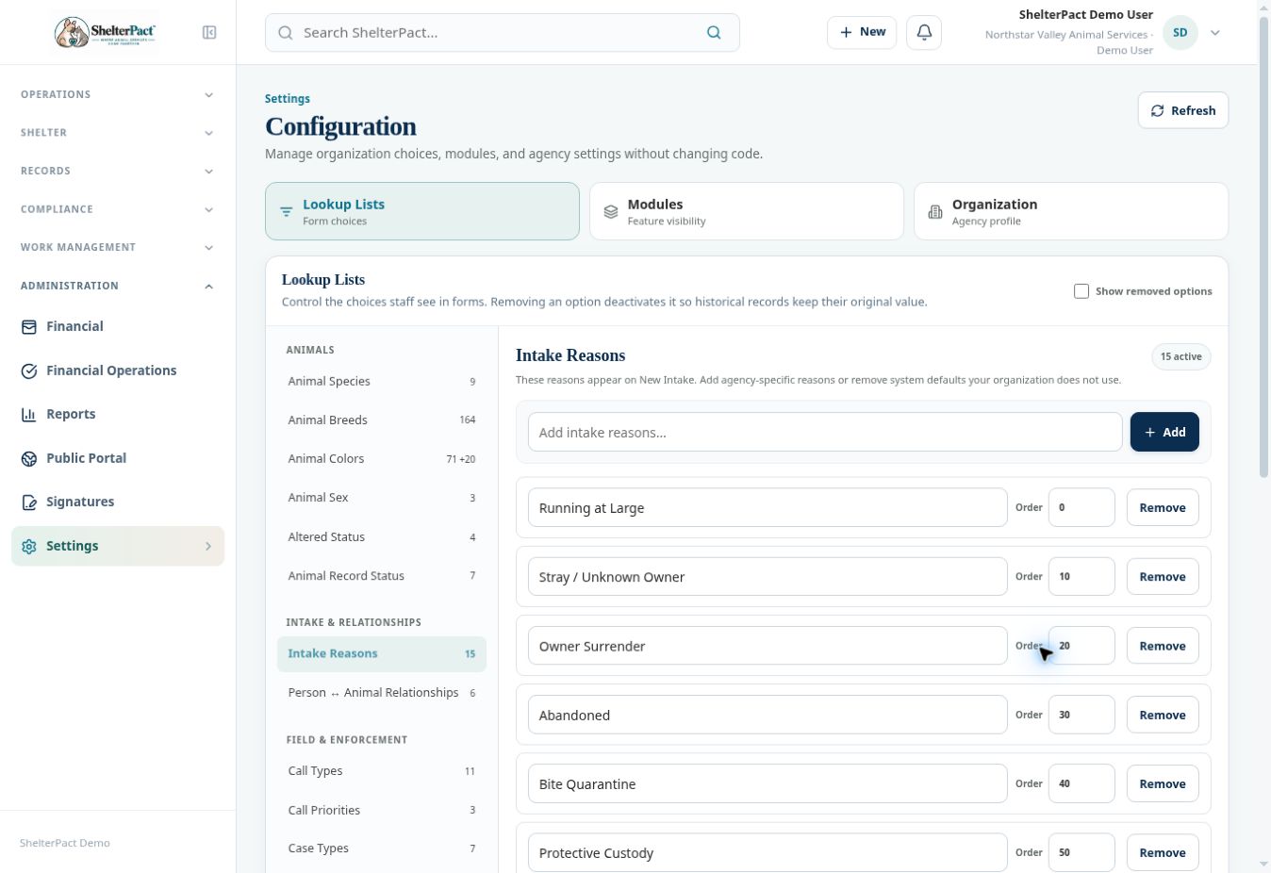Click the Modules layers icon
The width and height of the screenshot is (1271, 873).
point(611,212)
